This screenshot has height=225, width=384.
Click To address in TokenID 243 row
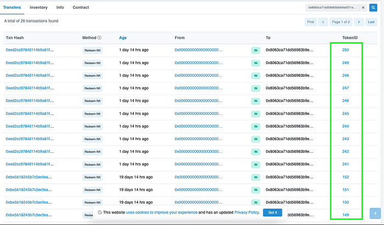click(289, 139)
